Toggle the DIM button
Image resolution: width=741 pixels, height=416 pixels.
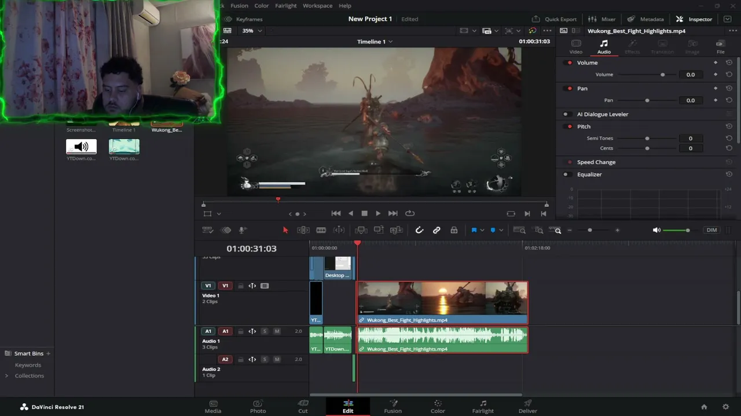[x=711, y=230]
